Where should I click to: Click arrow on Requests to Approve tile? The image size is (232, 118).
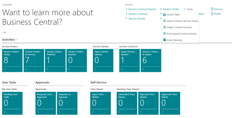(x=60, y=112)
